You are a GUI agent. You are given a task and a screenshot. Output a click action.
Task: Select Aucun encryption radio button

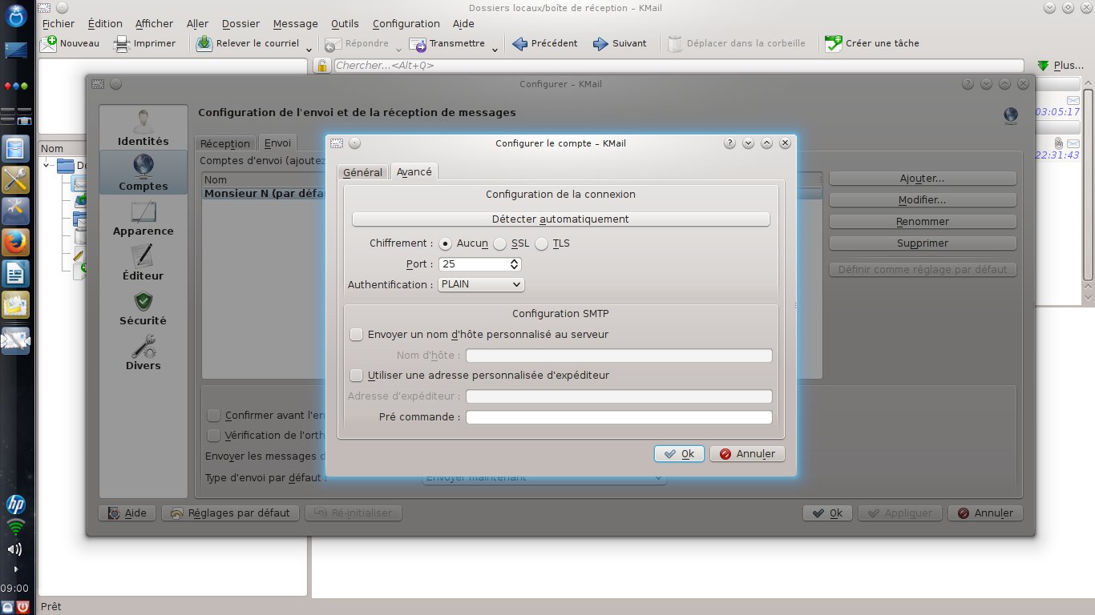click(x=446, y=243)
